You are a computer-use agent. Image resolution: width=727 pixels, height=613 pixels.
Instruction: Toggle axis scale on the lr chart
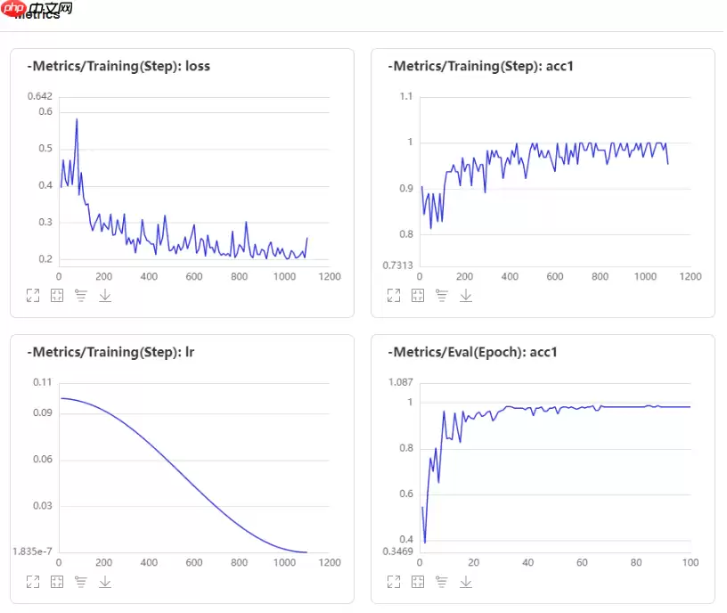click(81, 582)
